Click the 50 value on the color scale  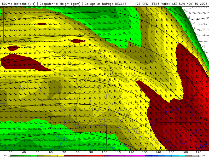(x=37, y=152)
